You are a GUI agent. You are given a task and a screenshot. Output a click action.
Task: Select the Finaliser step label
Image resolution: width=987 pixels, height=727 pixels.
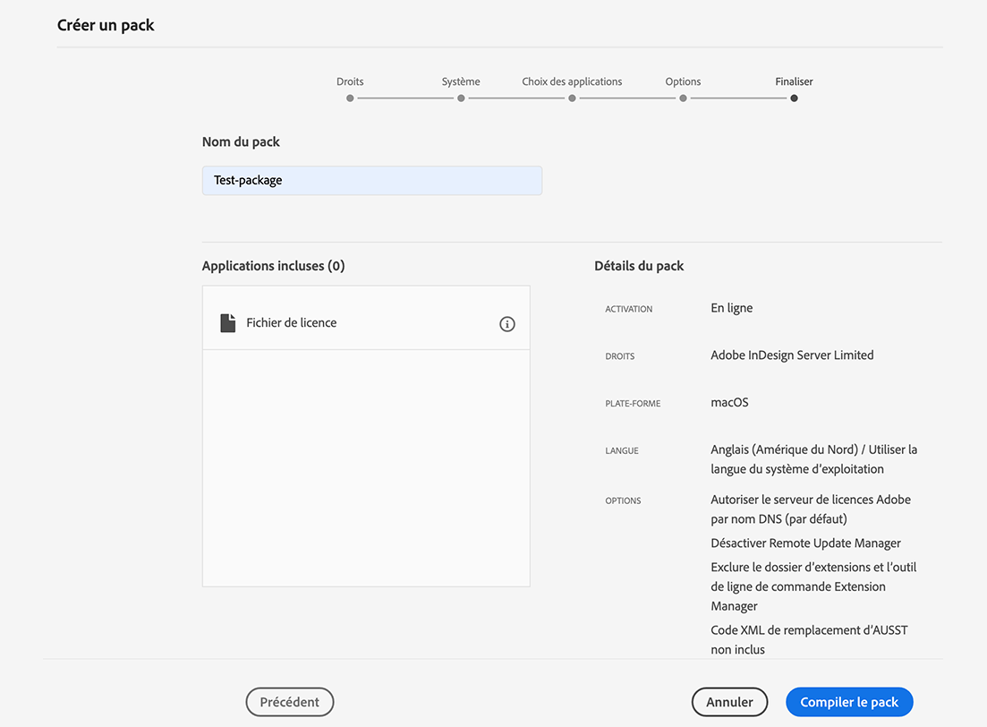[x=794, y=81]
